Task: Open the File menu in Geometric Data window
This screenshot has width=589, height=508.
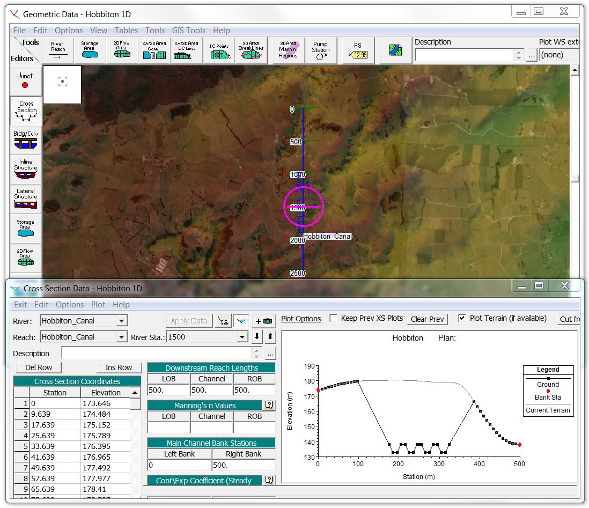Action: (19, 31)
